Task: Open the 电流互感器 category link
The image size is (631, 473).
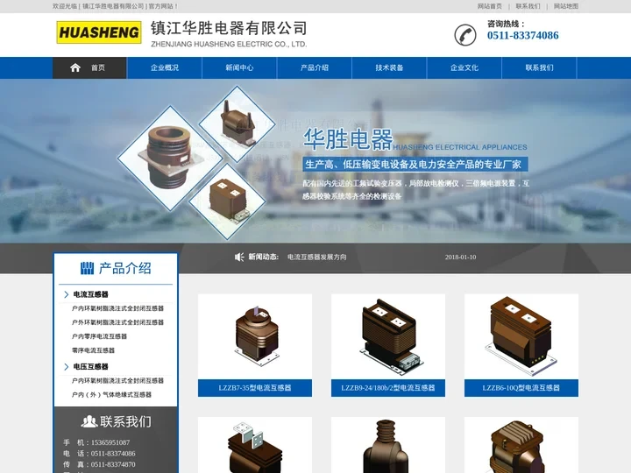Action: 90,294
